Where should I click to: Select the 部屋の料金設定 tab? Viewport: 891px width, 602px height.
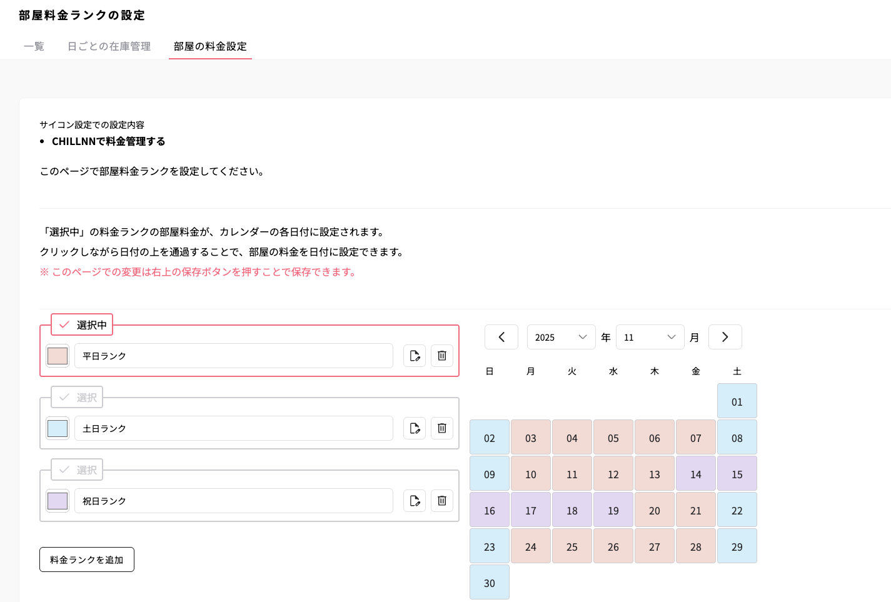point(210,46)
